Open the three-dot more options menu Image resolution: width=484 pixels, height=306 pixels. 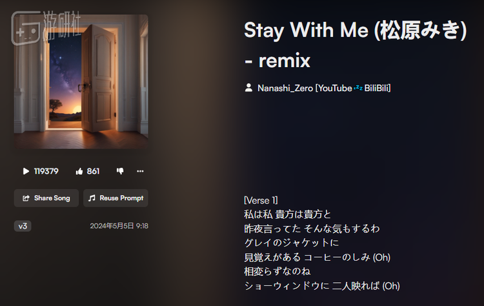[x=140, y=171]
